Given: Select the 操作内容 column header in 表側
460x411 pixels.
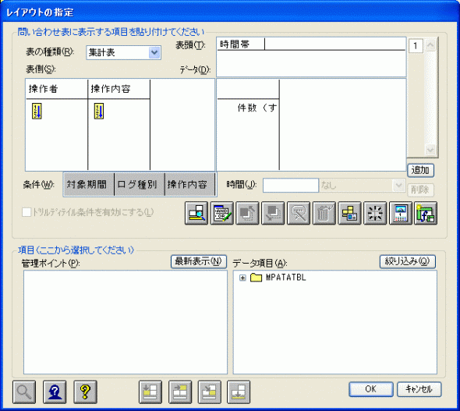Looking at the screenshot, I should coord(119,89).
